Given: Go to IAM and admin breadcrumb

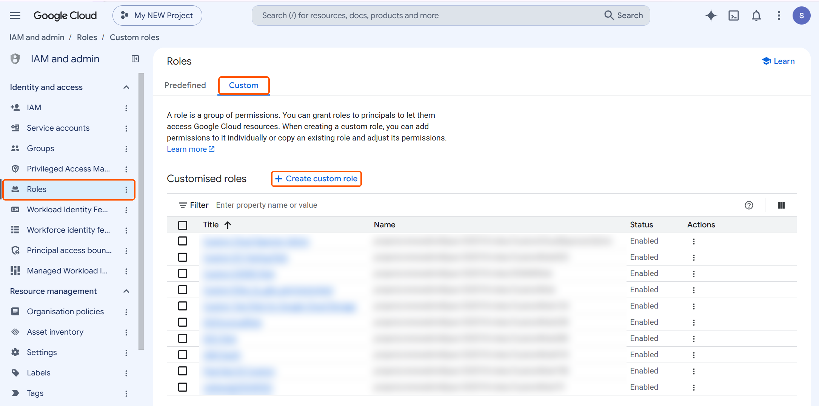Looking at the screenshot, I should point(37,37).
